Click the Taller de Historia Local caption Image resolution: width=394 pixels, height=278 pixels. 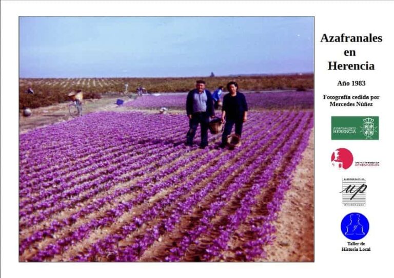tap(356, 246)
